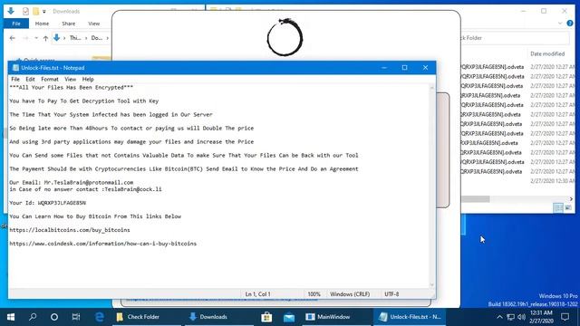Click the localbitcoins.com link text
The image size is (580, 326).
point(70,230)
